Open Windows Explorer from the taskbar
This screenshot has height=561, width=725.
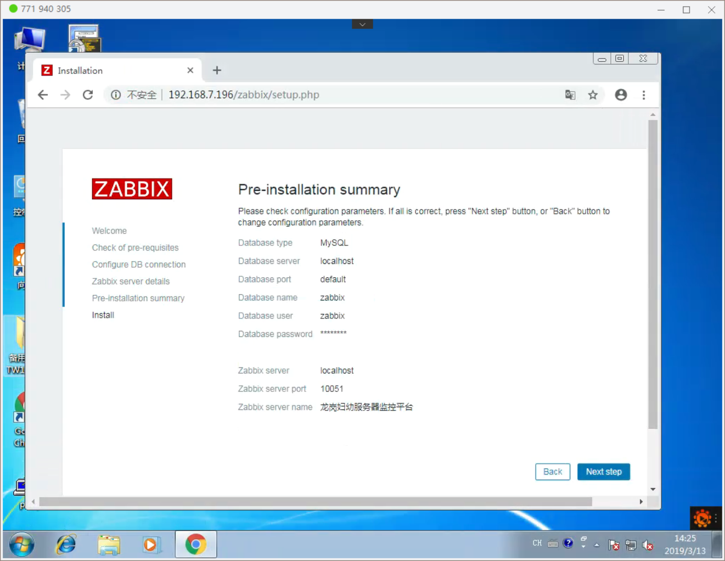108,545
